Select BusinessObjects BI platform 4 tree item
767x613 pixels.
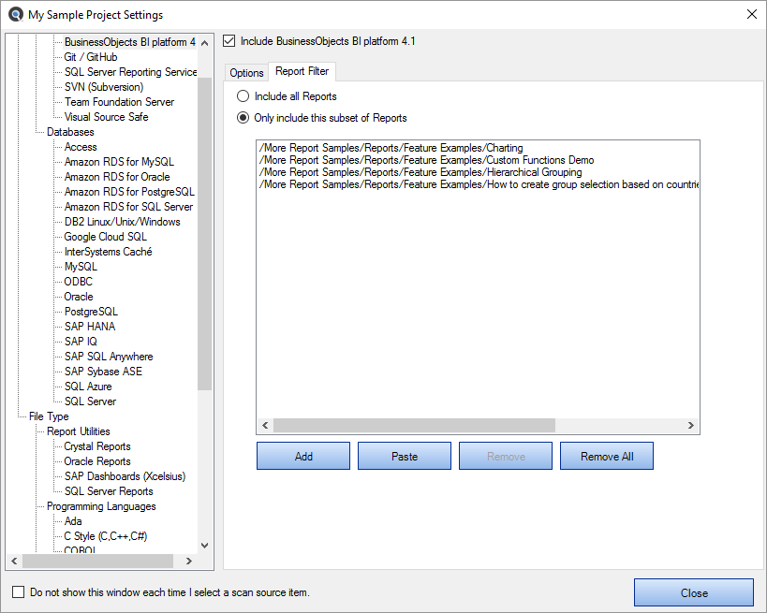point(130,42)
